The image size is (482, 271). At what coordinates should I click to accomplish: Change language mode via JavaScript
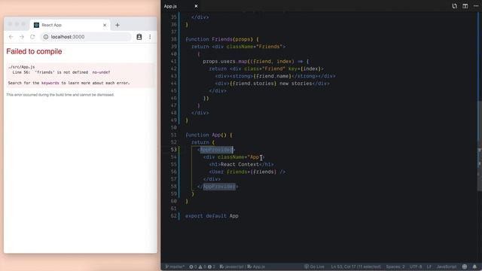click(447, 266)
